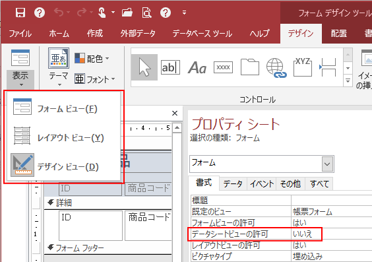Select the Label (Aa) control
This screenshot has width=372, height=262.
(x=197, y=67)
